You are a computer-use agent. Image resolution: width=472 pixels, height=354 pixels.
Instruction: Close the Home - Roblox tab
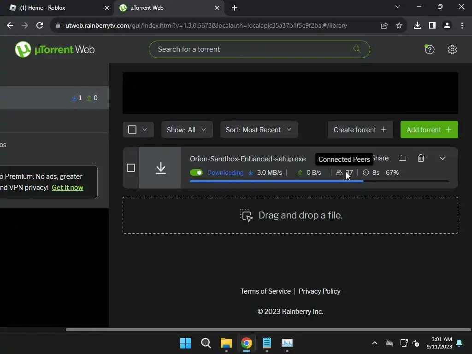click(x=106, y=8)
